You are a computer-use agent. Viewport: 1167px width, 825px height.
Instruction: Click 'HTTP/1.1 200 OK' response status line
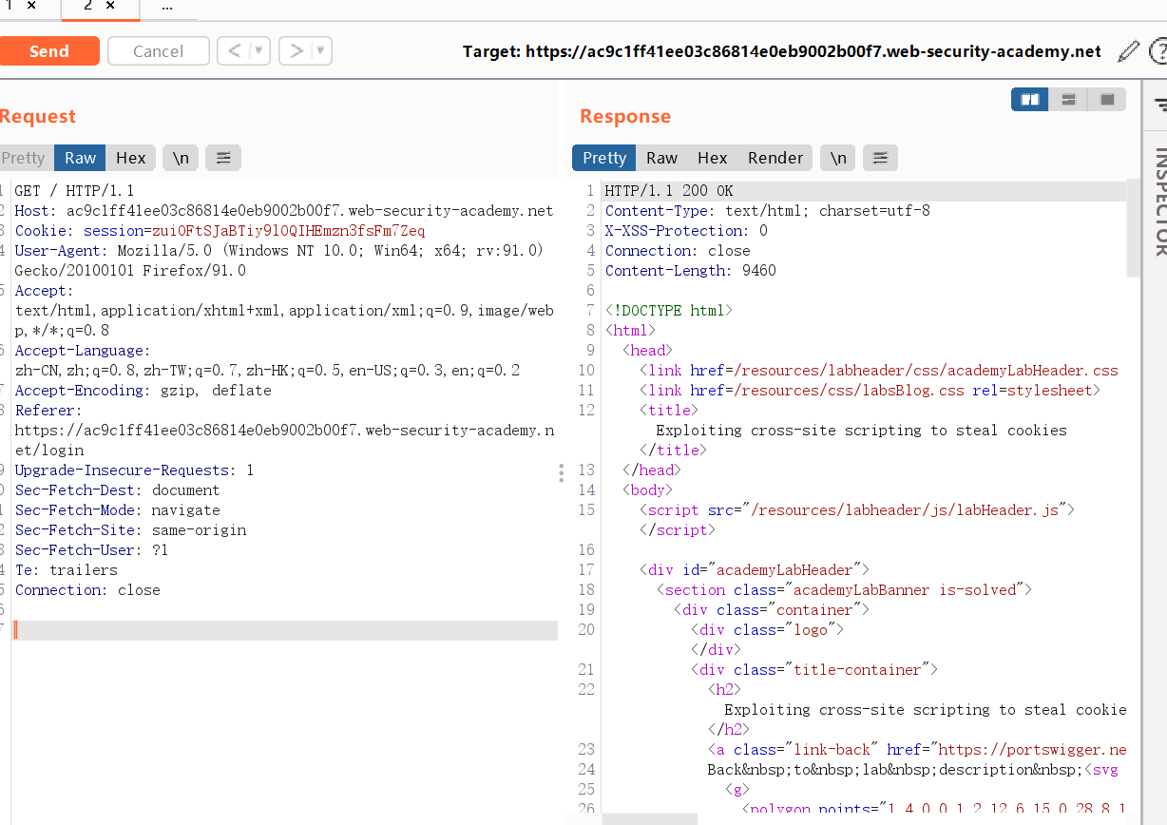[669, 190]
